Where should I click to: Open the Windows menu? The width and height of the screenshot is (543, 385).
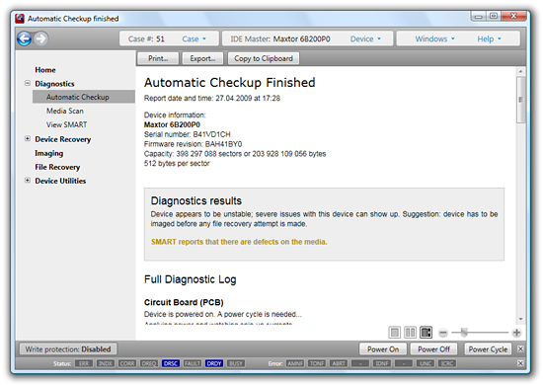pyautogui.click(x=435, y=38)
